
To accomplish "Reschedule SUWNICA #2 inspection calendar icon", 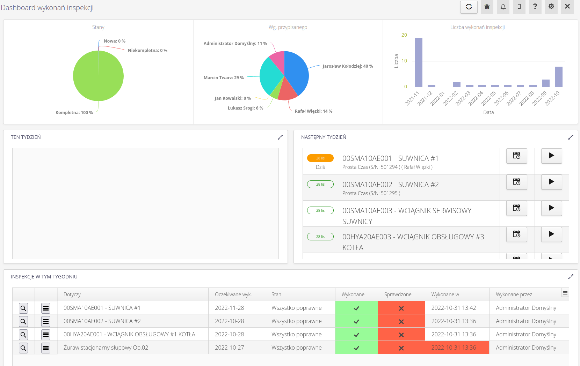I will click(x=516, y=182).
